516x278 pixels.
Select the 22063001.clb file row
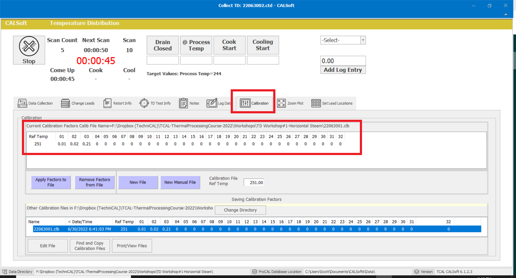point(257,229)
